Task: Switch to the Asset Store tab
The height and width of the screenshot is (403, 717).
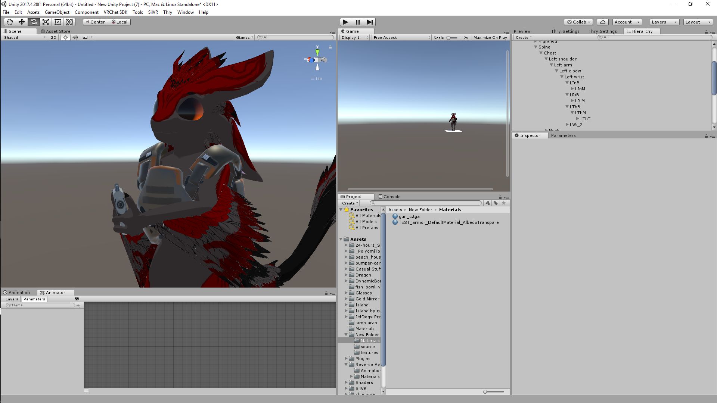Action: click(56, 31)
